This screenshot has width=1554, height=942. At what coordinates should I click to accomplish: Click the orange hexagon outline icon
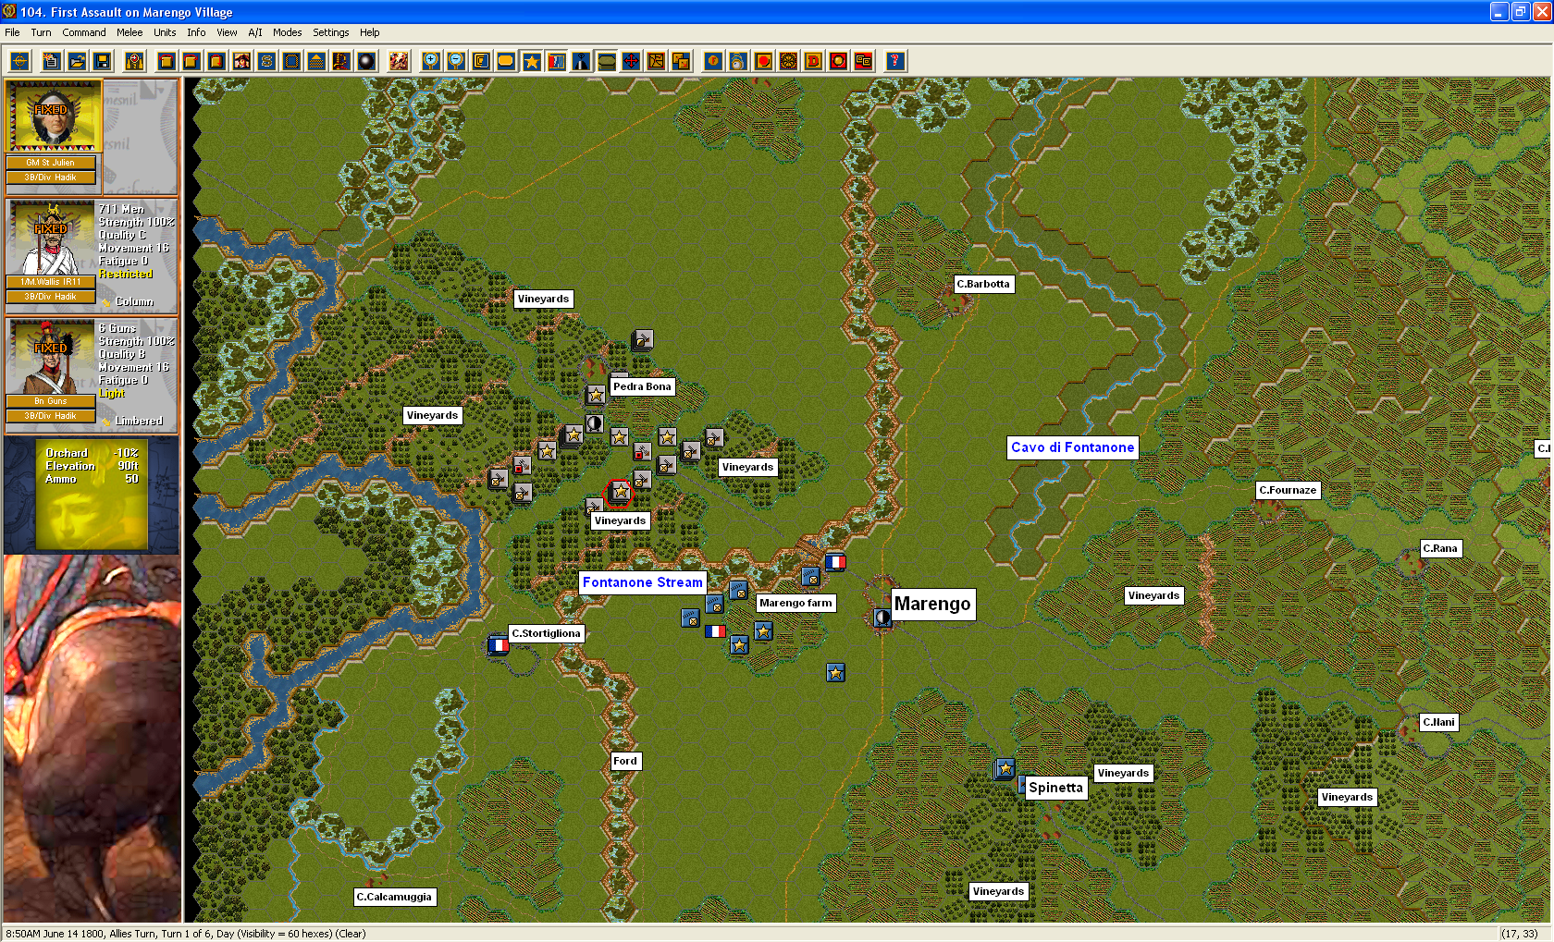click(506, 61)
